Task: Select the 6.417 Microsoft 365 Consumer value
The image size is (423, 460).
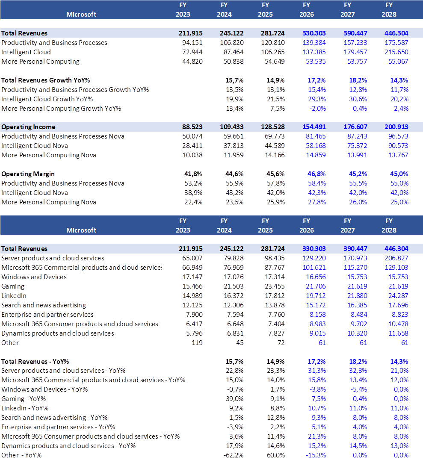Action: (194, 324)
